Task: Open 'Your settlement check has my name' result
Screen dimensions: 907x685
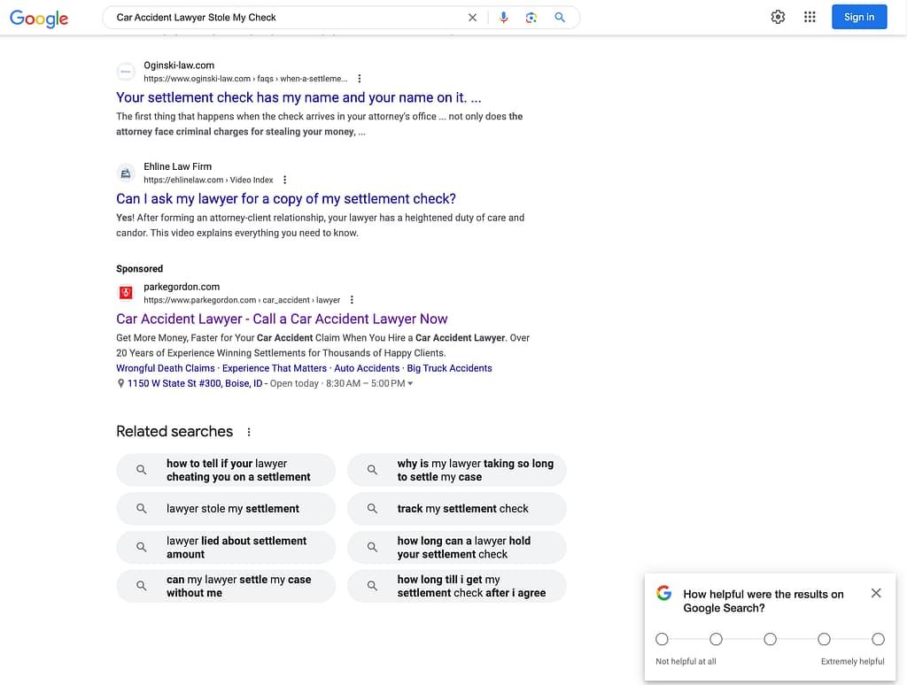Action: pyautogui.click(x=298, y=97)
